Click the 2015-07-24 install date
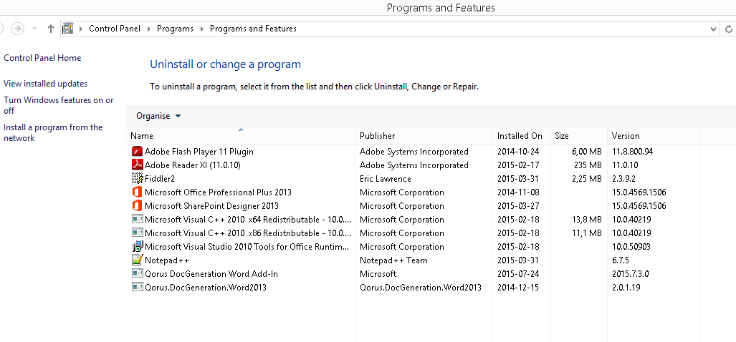The image size is (736, 342). [518, 273]
